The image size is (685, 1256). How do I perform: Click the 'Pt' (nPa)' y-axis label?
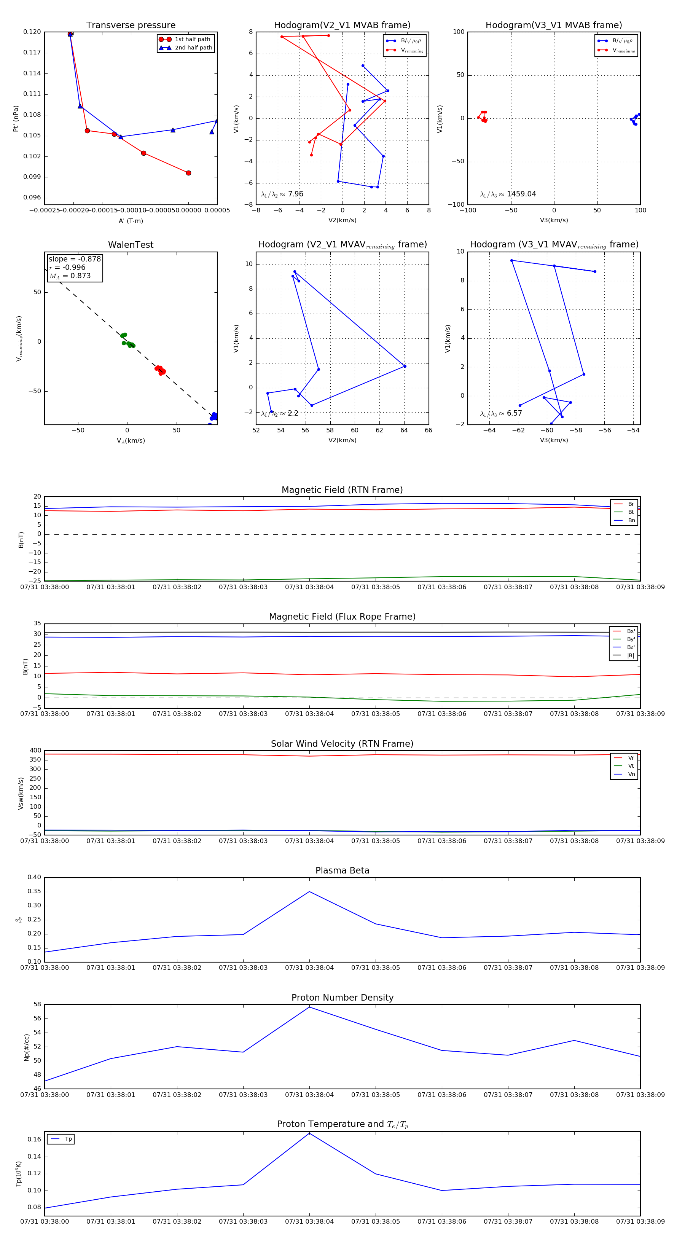coord(16,118)
